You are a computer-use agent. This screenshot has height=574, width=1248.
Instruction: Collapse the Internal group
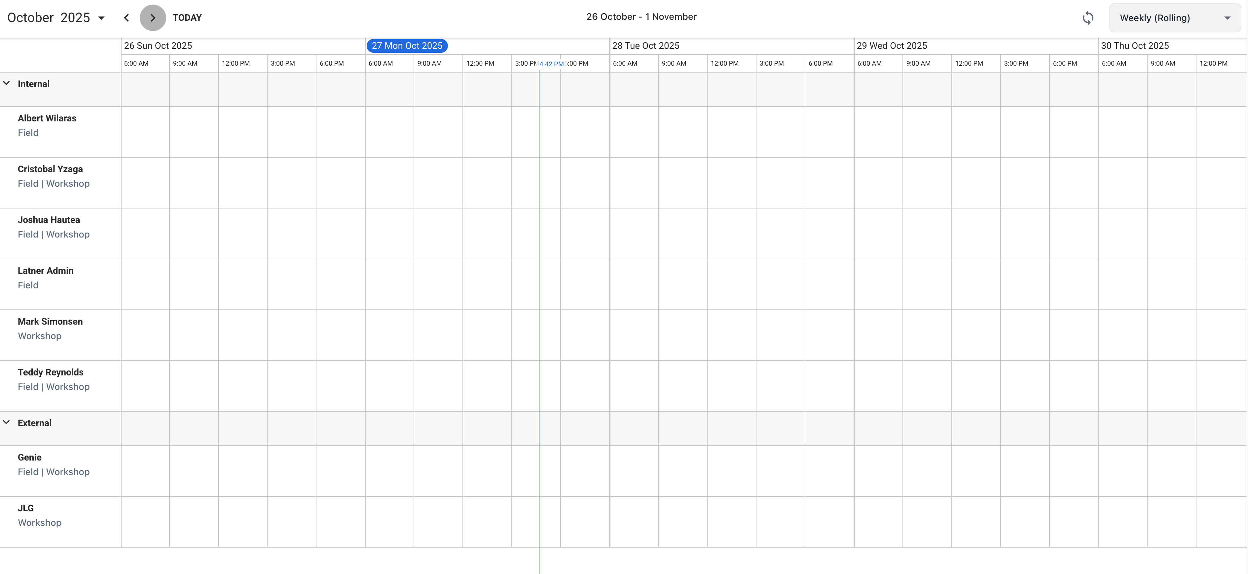[7, 83]
